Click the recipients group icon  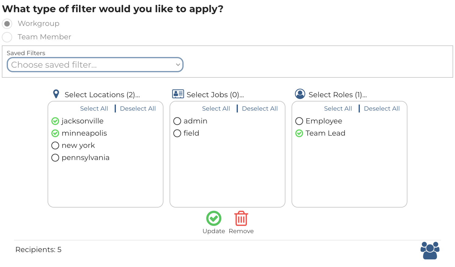click(x=430, y=250)
